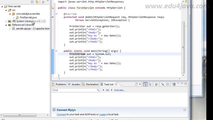This screenshot has height=120, width=213.
Task: Click editor horizontal scrollbar left arrow
Action: 59,79
